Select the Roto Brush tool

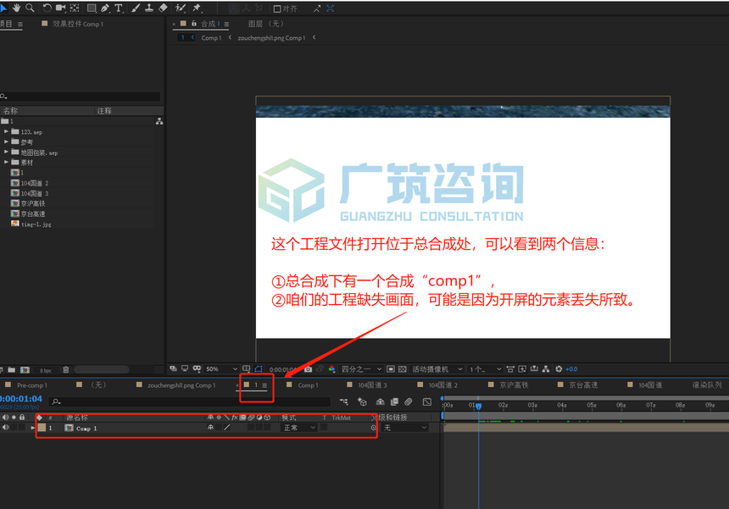coord(181,8)
